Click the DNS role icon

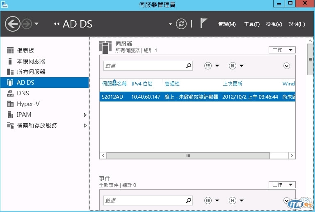tap(10, 93)
